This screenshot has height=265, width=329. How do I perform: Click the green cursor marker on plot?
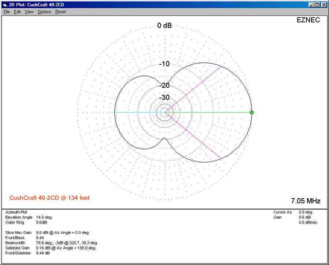click(x=252, y=112)
